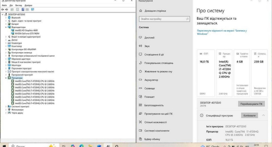
Task: Click the Перейменувати ПК button
Action: pos(251,104)
